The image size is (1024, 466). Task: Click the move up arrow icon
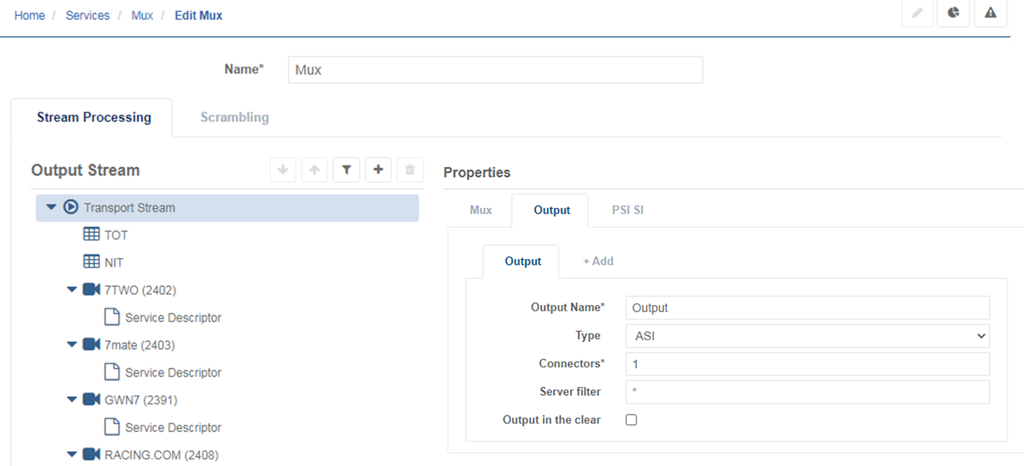[x=315, y=170]
